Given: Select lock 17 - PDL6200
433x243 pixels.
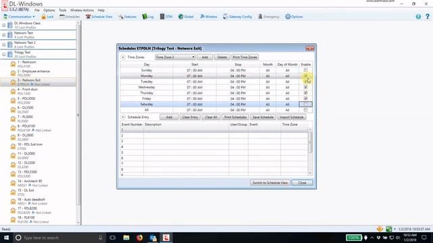Looking at the screenshot, I should tap(27, 209).
